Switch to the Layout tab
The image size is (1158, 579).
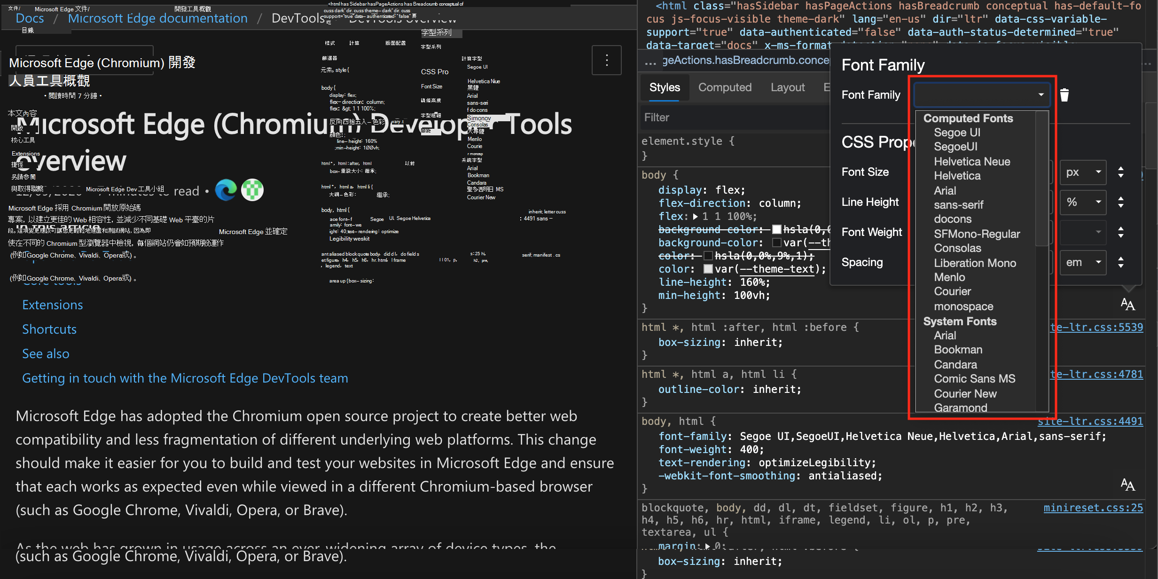pyautogui.click(x=788, y=87)
